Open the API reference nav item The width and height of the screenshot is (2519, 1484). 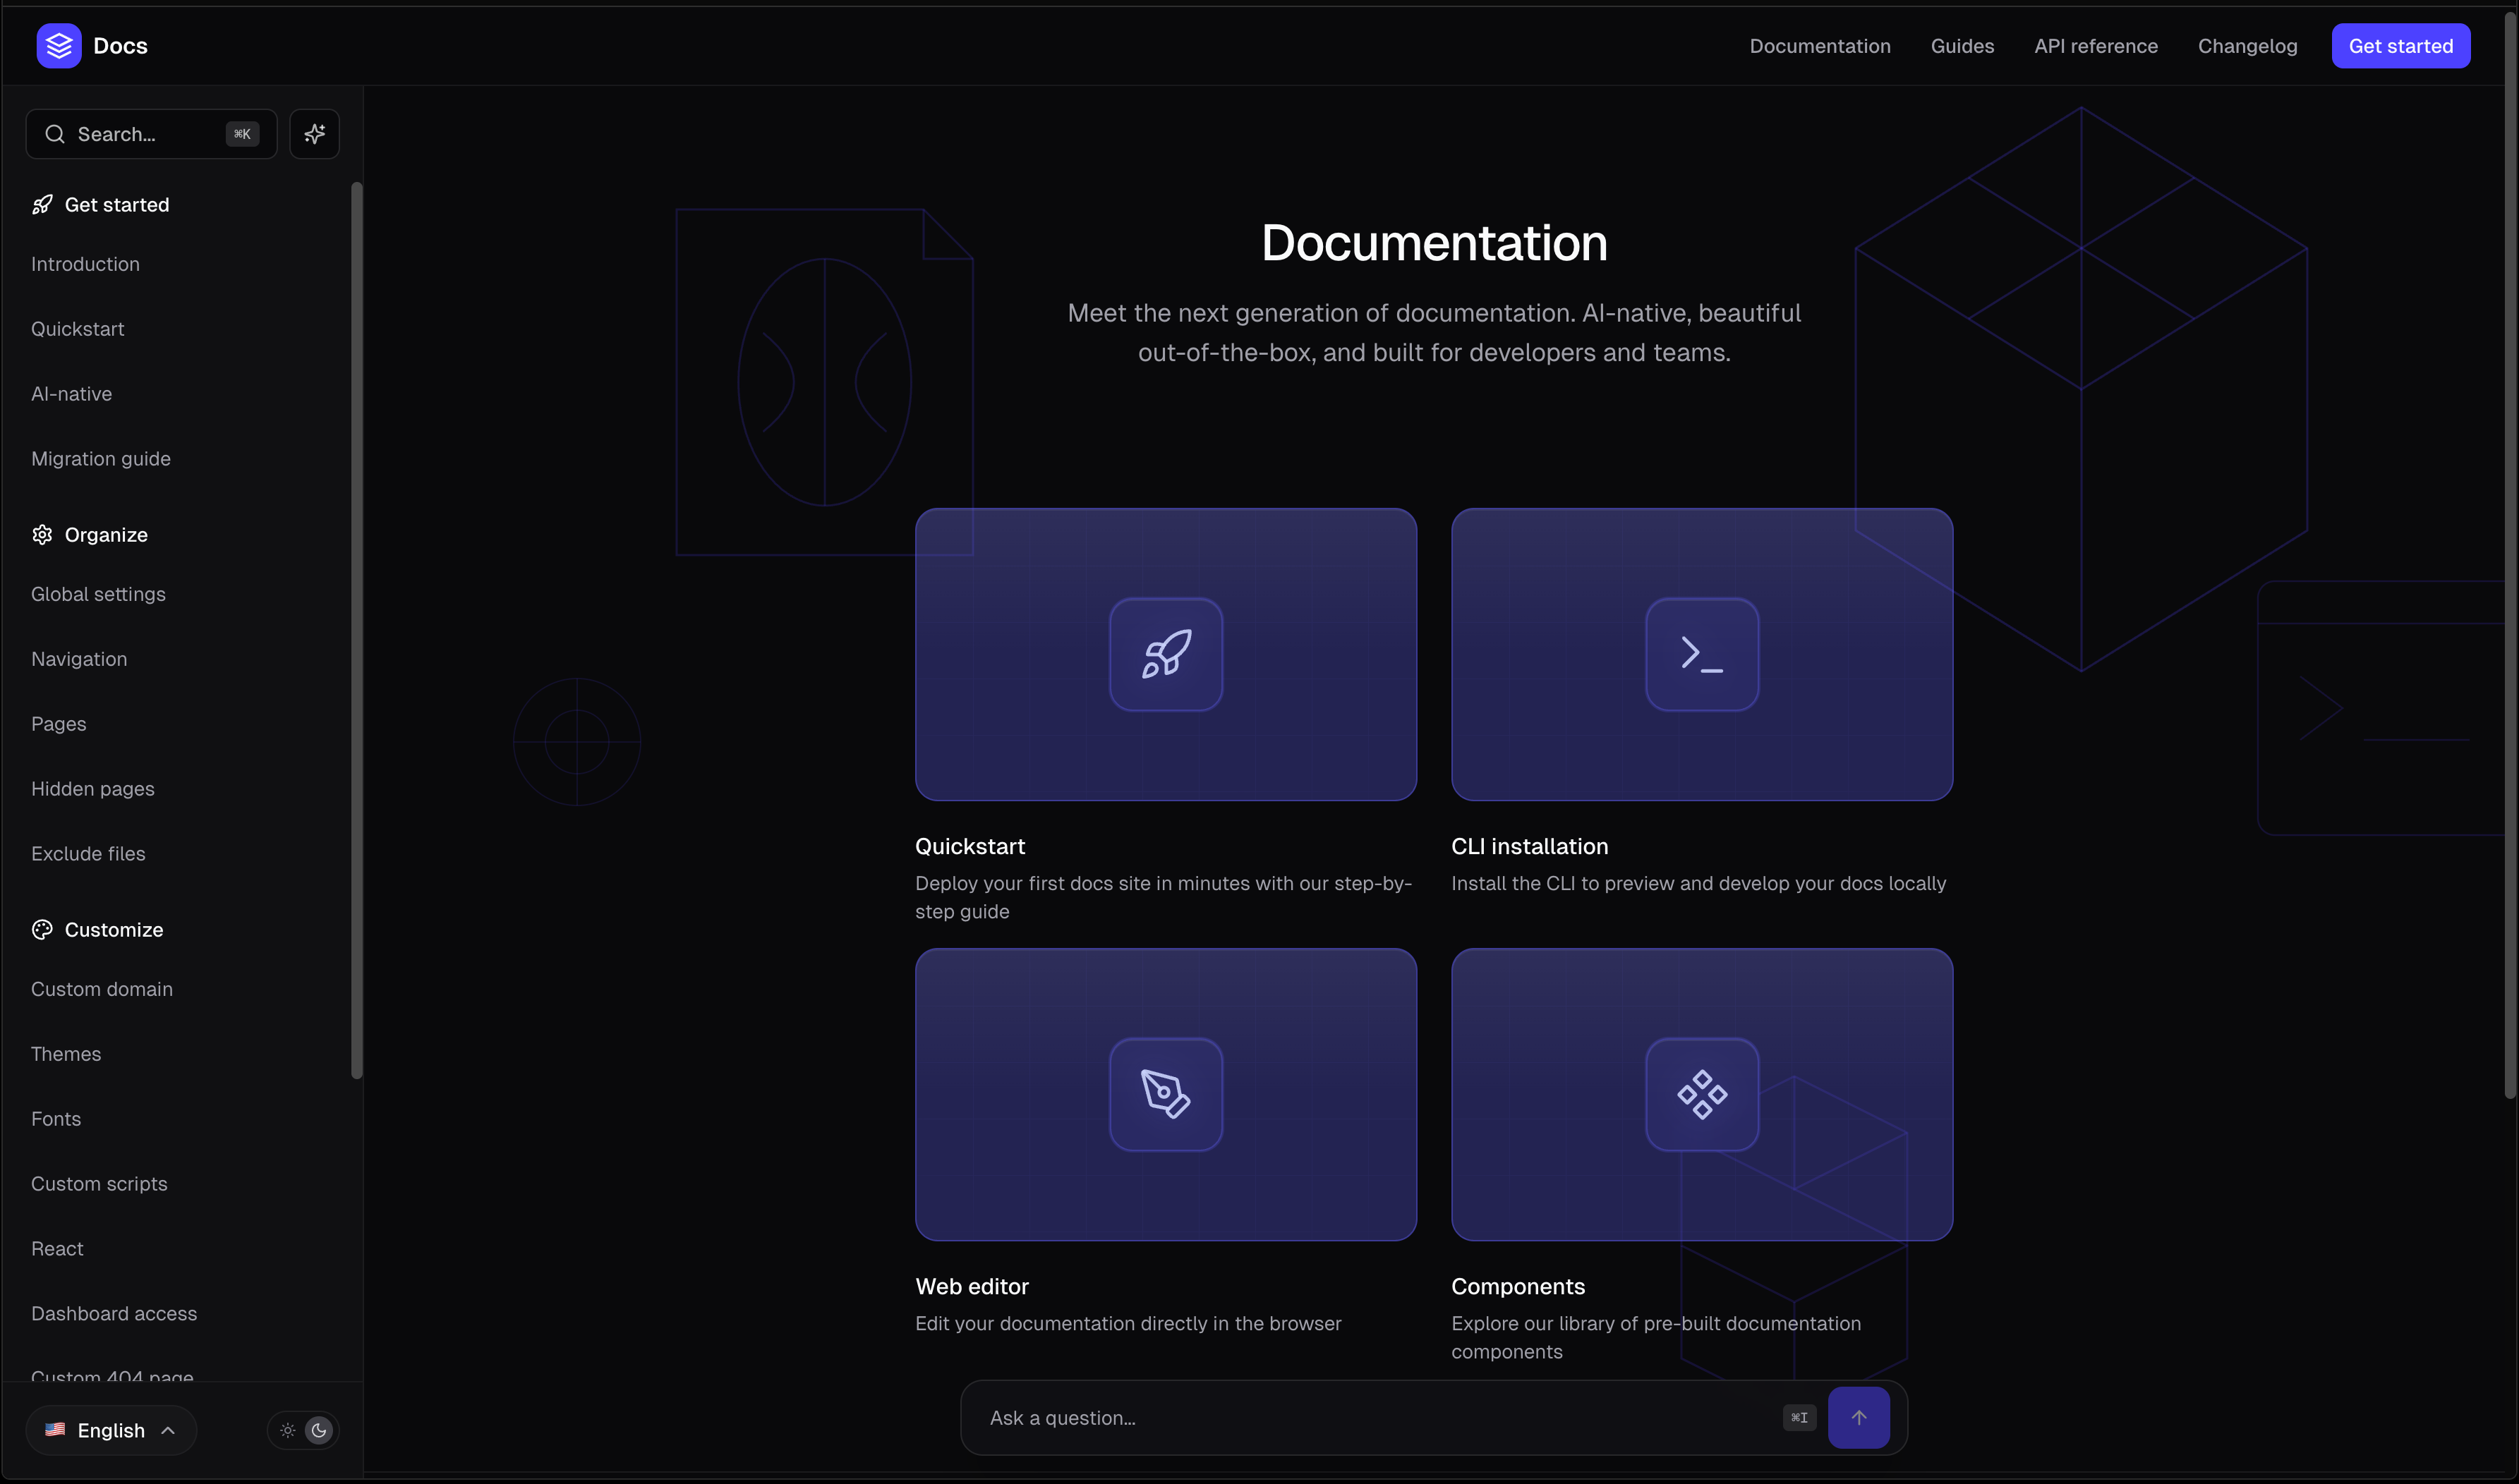tap(2096, 46)
